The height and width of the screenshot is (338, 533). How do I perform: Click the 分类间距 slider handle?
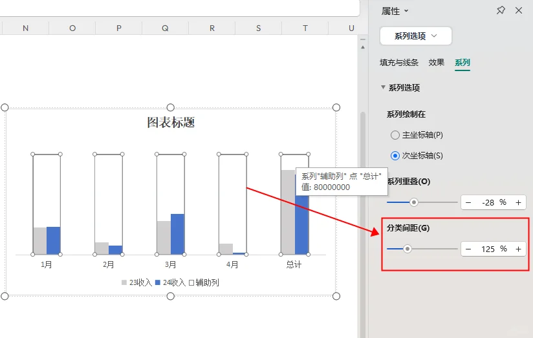tap(408, 249)
